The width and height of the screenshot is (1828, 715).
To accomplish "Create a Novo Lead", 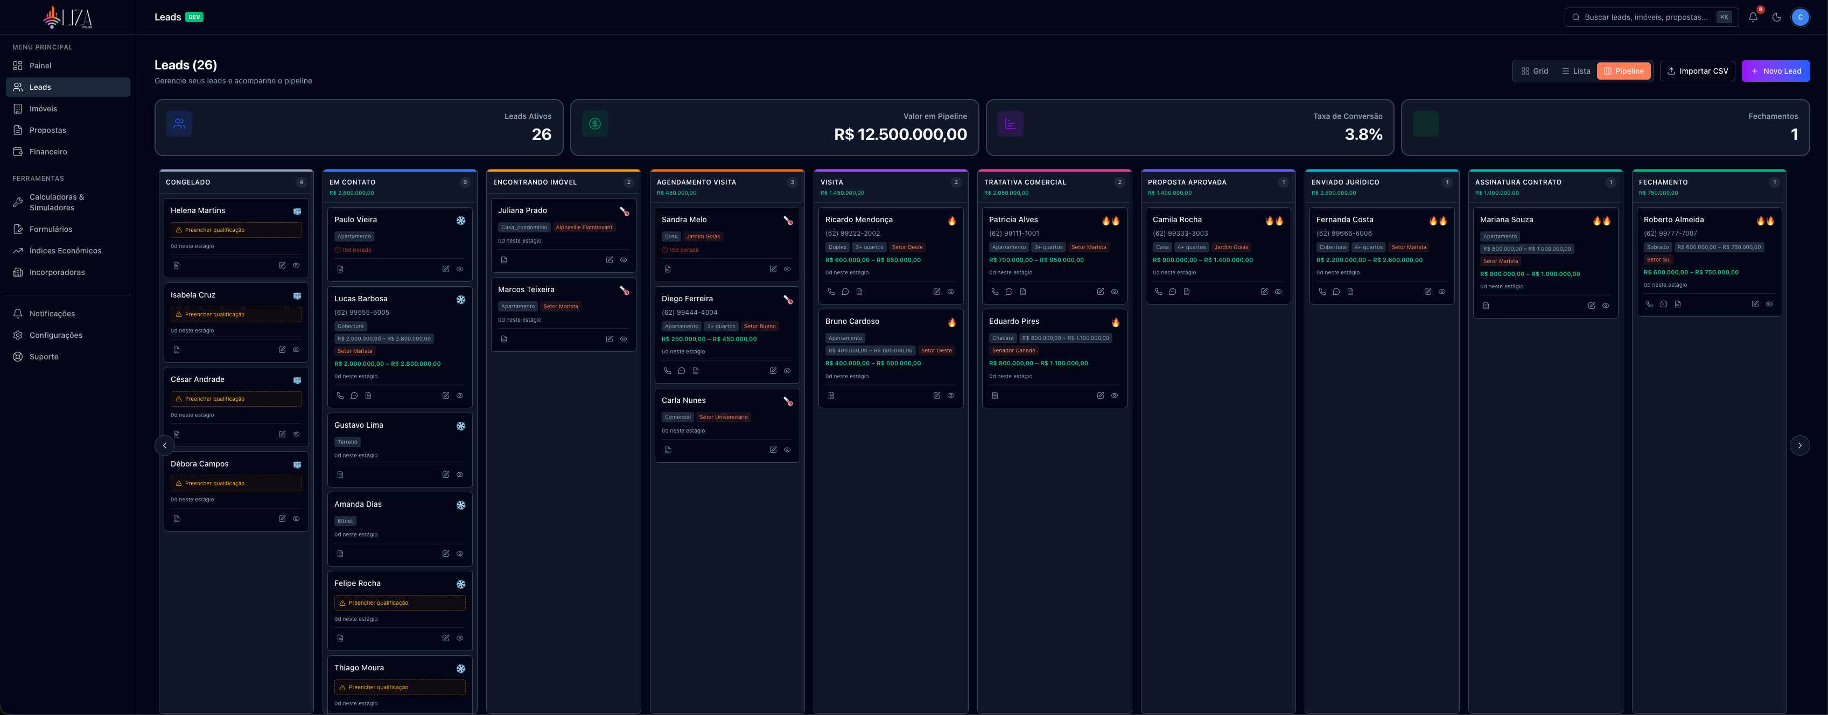I will pos(1775,71).
